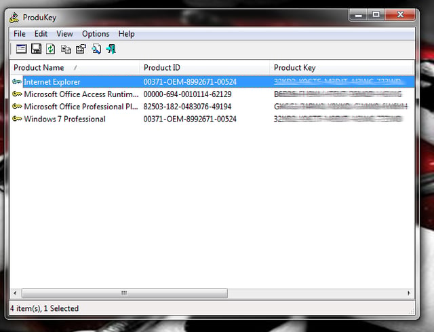Open the Edit menu
The width and height of the screenshot is (434, 332).
(x=41, y=34)
